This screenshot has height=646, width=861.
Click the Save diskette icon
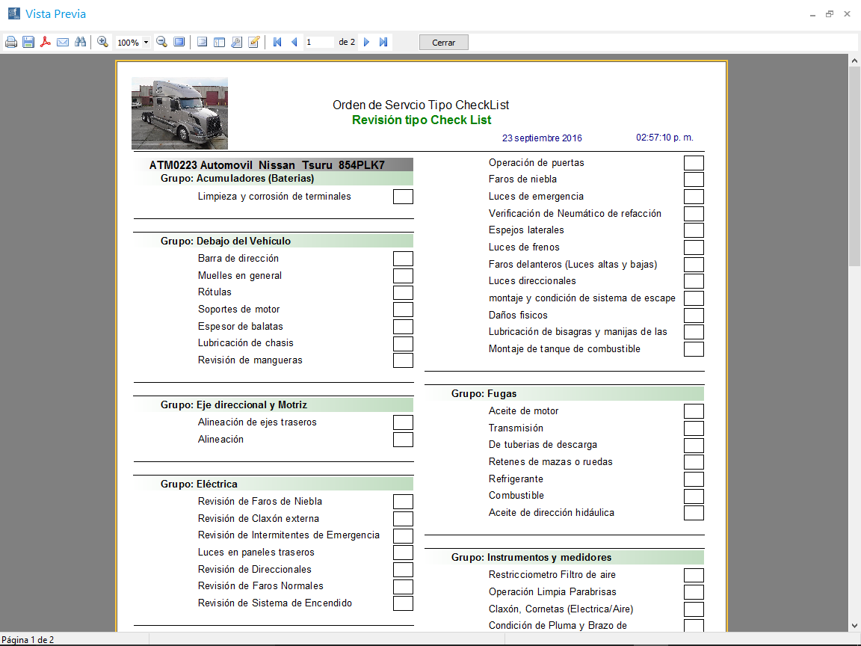tap(28, 42)
